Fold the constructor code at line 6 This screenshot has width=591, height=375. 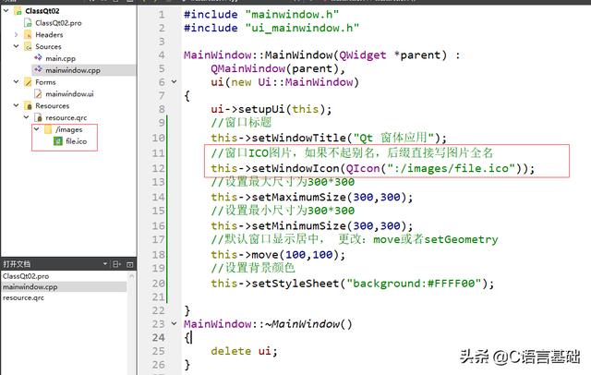[174, 81]
